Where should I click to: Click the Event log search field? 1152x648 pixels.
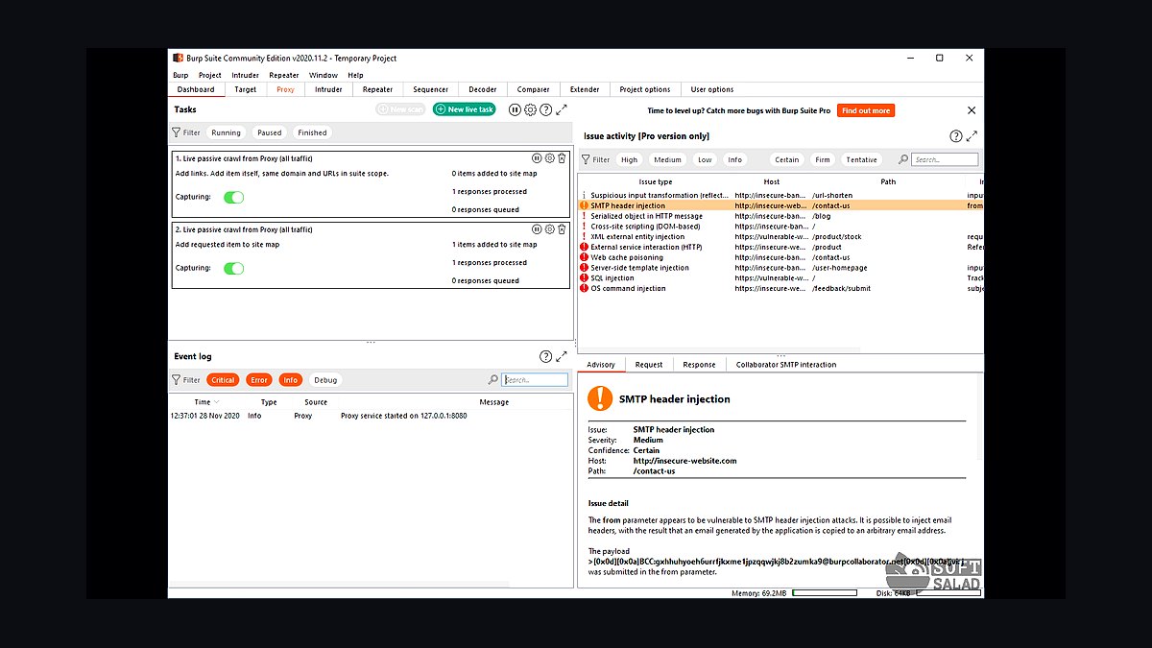click(536, 380)
